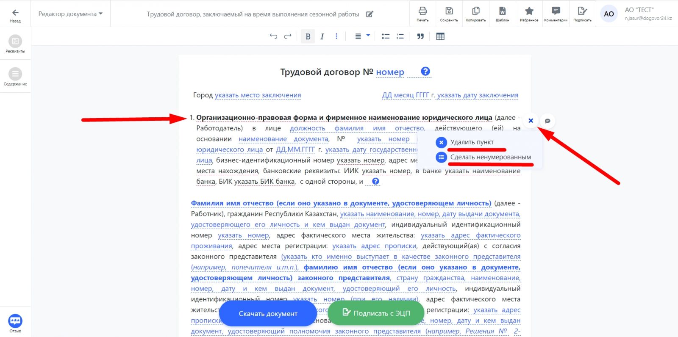
Task: Add document to Избранное
Action: 529,14
